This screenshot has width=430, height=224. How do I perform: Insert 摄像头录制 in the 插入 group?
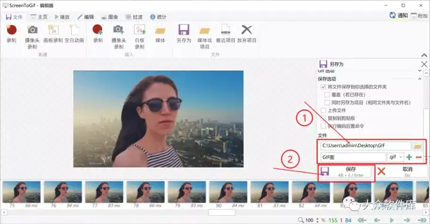click(x=118, y=36)
